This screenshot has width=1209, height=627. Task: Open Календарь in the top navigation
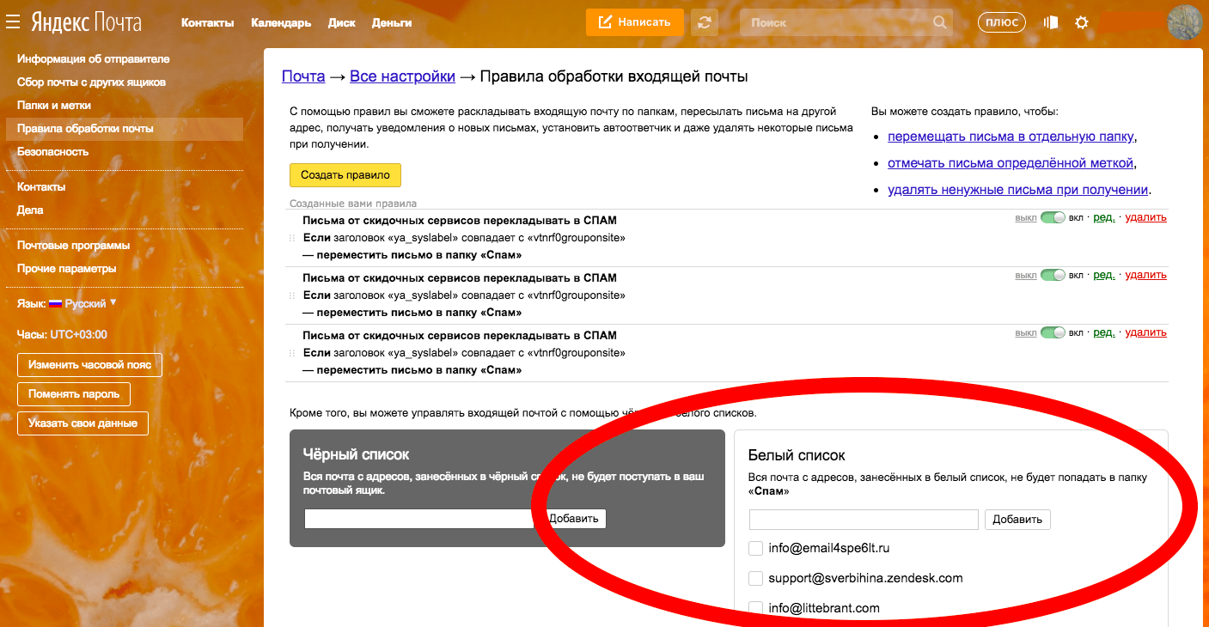pos(281,22)
